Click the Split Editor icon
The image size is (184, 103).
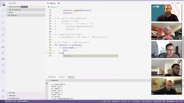pos(178,3)
